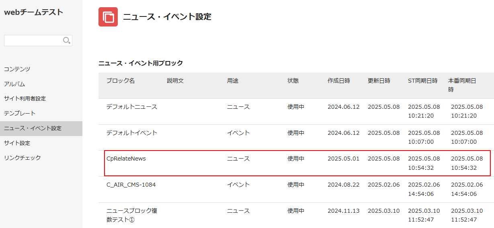The height and width of the screenshot is (228, 494).
Task: Open コンテンツ in the sidebar
Action: (17, 69)
